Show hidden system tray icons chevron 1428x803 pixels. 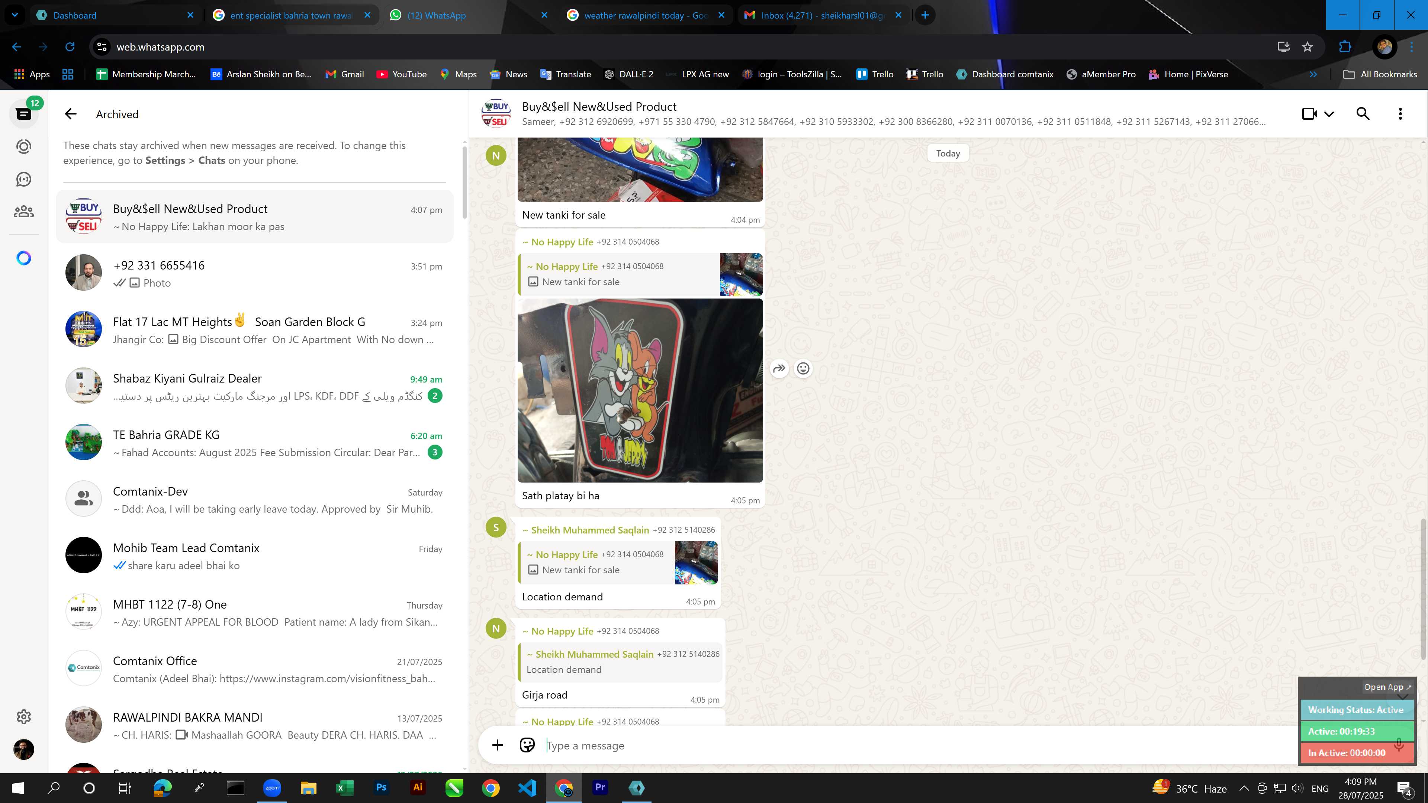[1244, 788]
